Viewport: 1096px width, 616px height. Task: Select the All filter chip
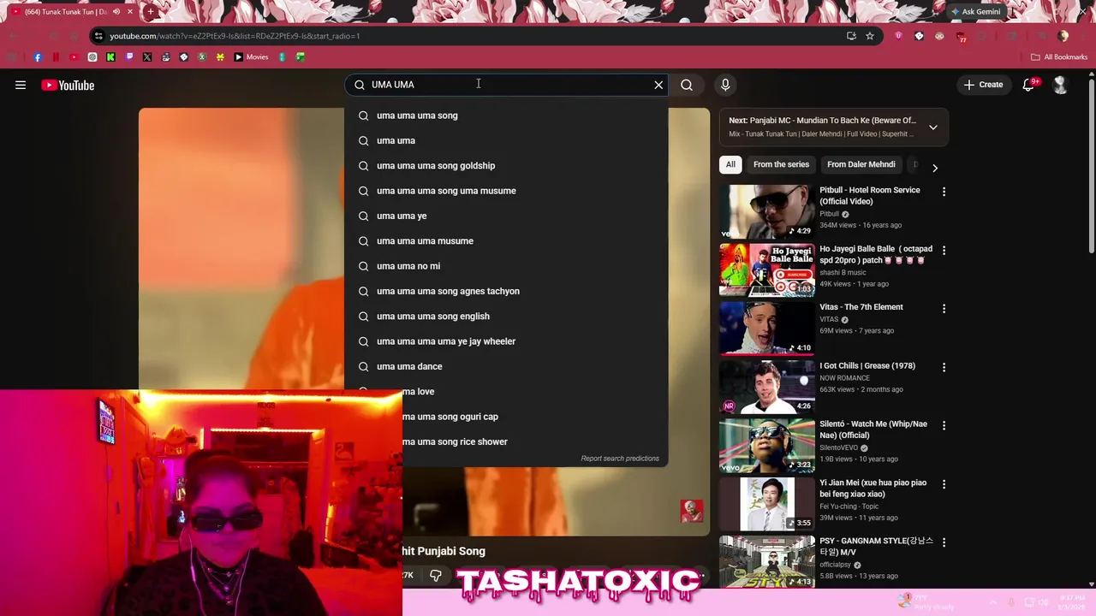(x=730, y=164)
